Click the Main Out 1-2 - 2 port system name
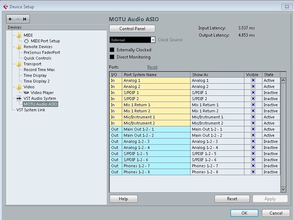This screenshot has height=220, width=294. point(156,135)
